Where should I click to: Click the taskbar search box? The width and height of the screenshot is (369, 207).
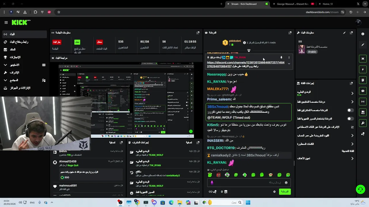[222, 203]
